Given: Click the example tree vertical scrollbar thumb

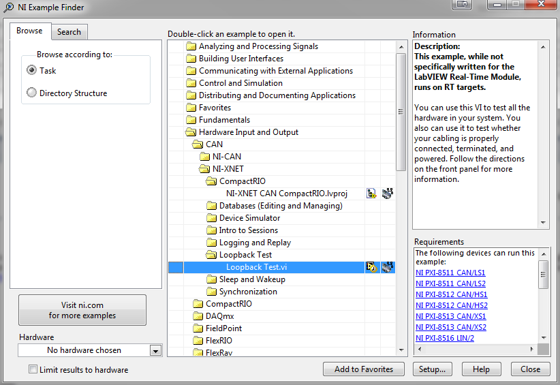Looking at the screenshot, I should (401, 112).
